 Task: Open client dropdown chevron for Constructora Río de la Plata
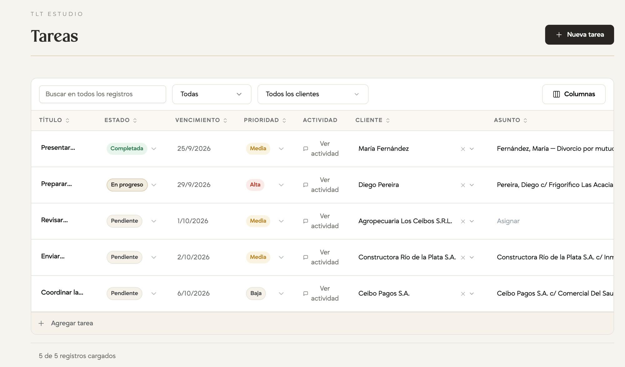click(x=472, y=257)
